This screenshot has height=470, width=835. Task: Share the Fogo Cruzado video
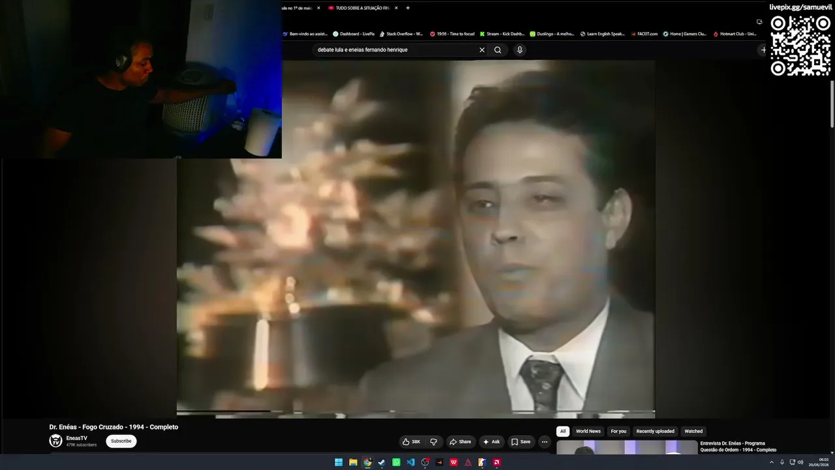point(460,442)
